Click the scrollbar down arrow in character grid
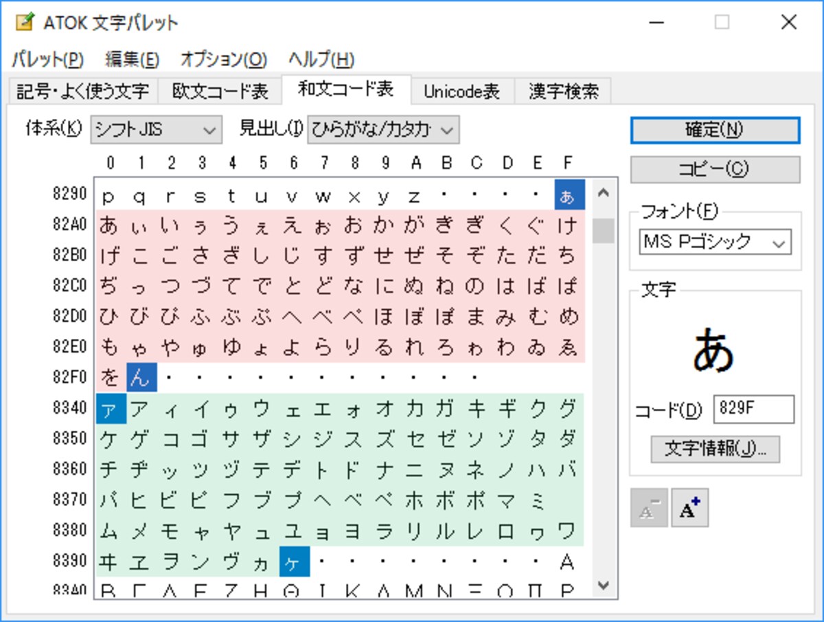The height and width of the screenshot is (622, 824). [603, 585]
